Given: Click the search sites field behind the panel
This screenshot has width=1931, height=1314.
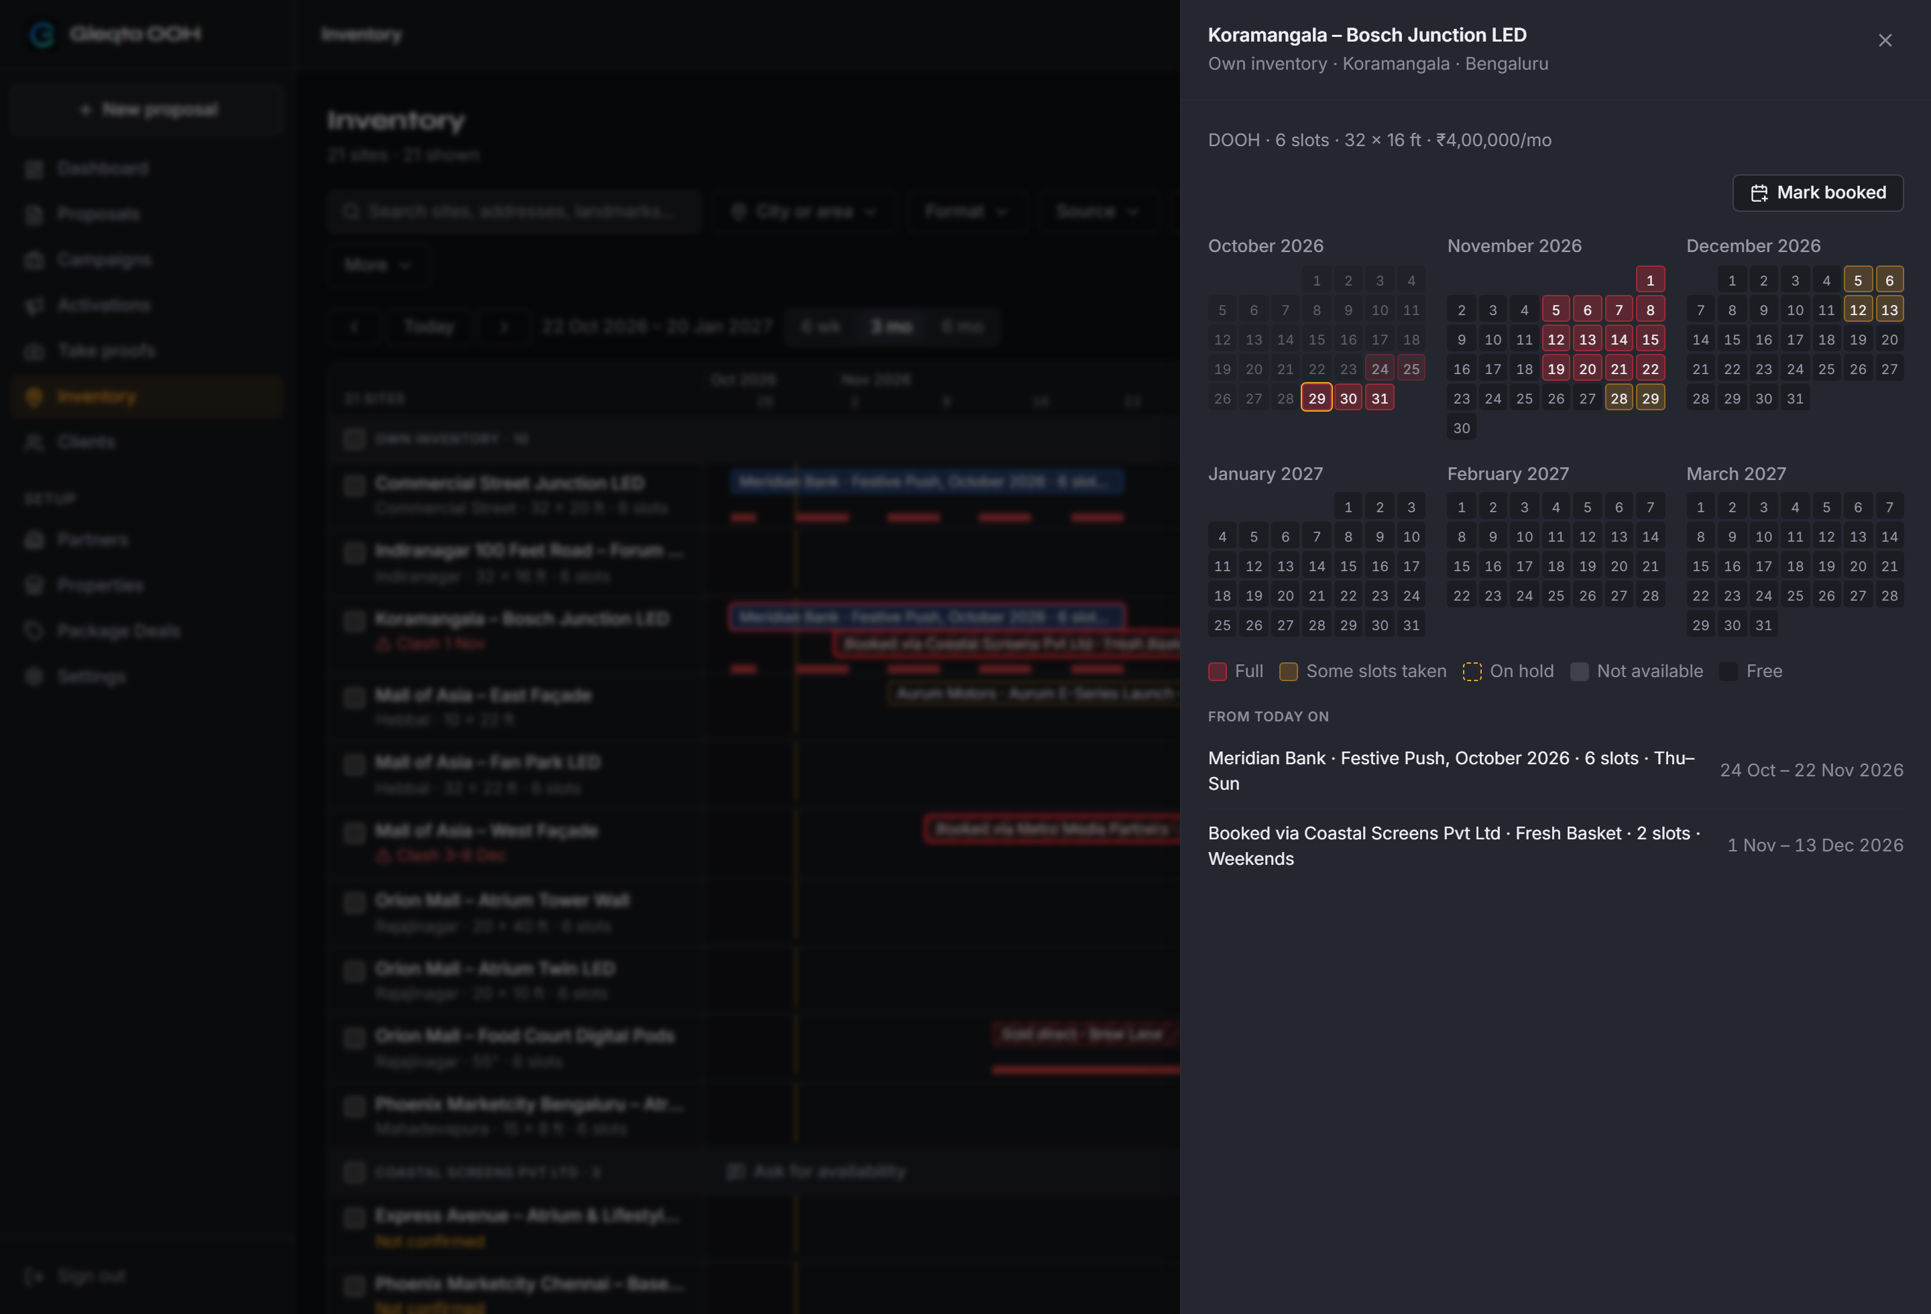Looking at the screenshot, I should click(x=514, y=211).
